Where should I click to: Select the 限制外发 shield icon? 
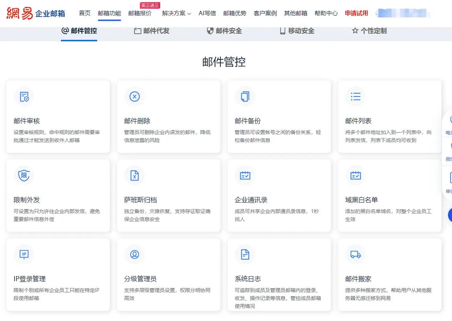click(24, 175)
